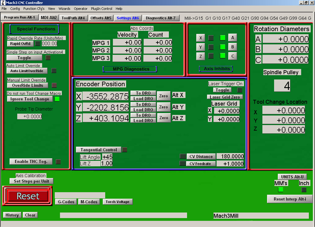Toggle Tangential Control
Screen dimensions: 315x227
tap(99, 150)
